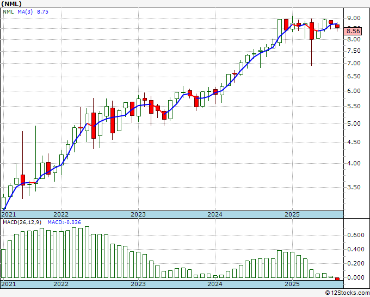The image size is (370, 297).
Task: Click the 4.00 price axis label
Action: click(x=354, y=163)
